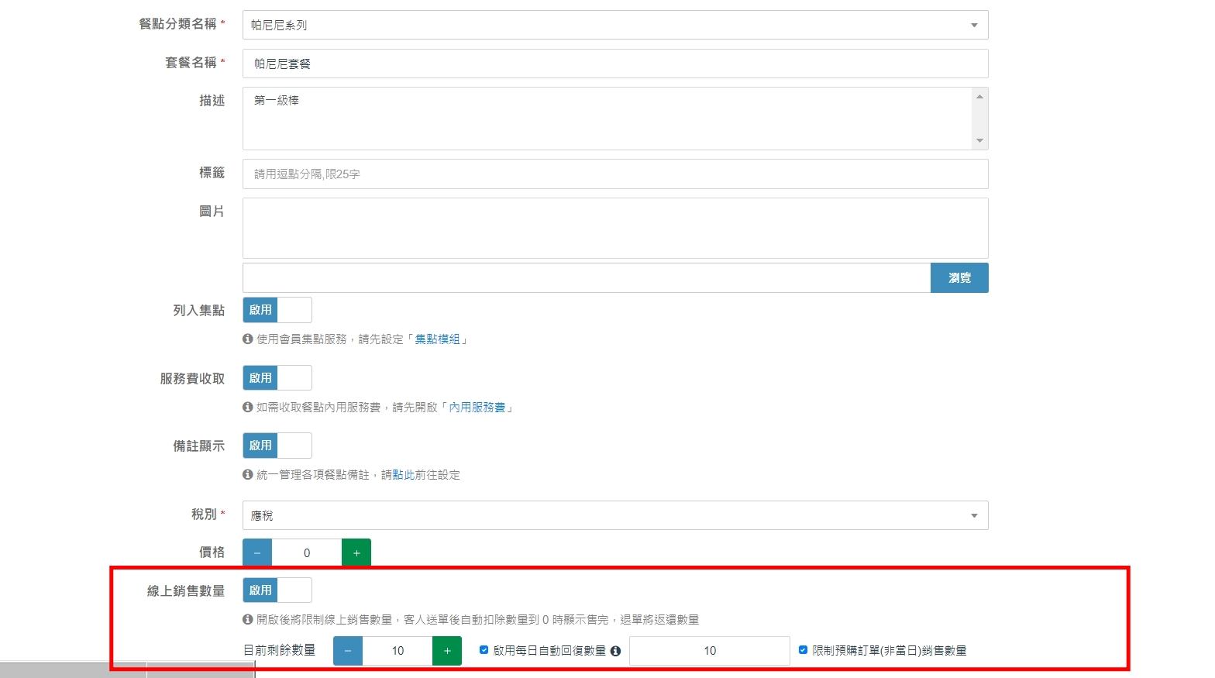1215x678 pixels.
Task: Toggle the 列入集點 switch
Action: [x=277, y=310]
